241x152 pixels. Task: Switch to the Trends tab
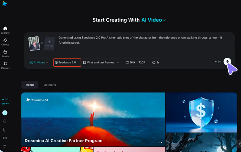coord(30,85)
